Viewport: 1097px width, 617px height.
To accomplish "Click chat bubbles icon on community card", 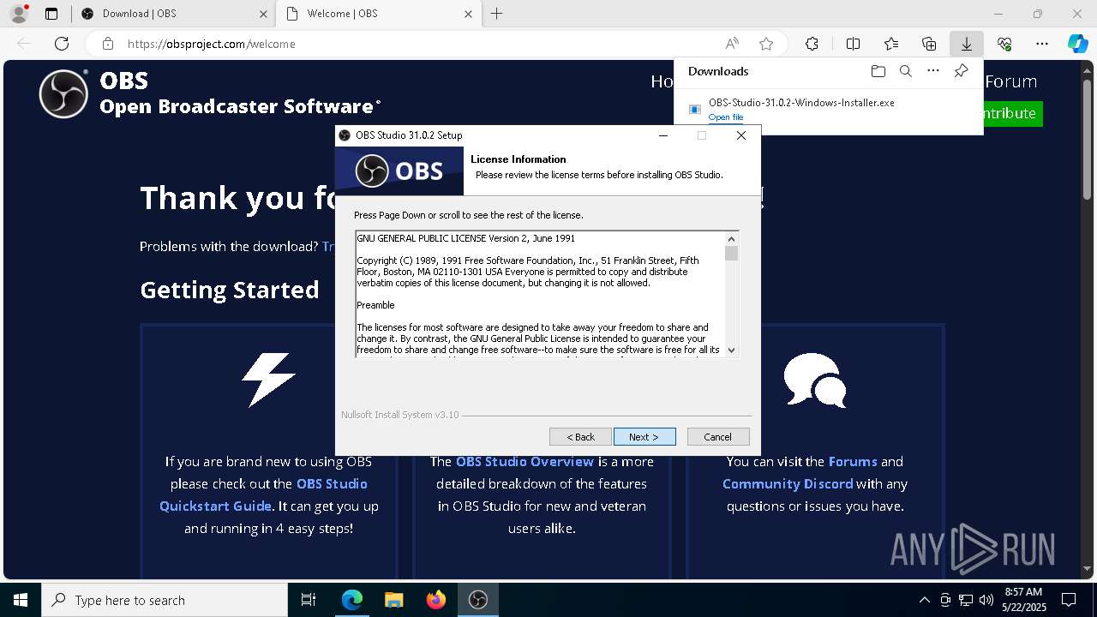I will tap(815, 380).
